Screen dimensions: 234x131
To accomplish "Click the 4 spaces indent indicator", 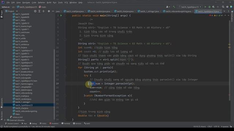I will point(224,127).
